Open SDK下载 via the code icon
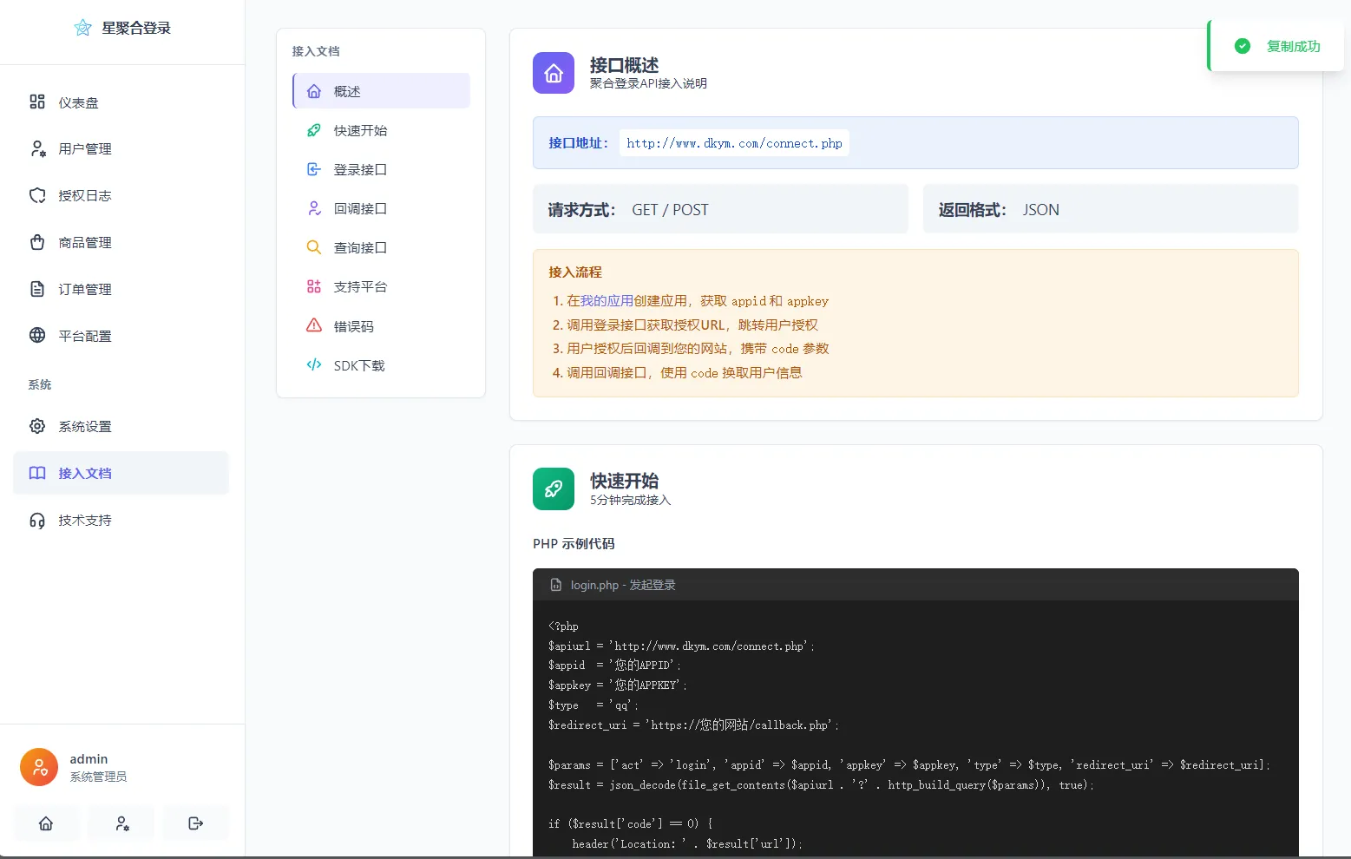This screenshot has height=859, width=1351. (313, 364)
